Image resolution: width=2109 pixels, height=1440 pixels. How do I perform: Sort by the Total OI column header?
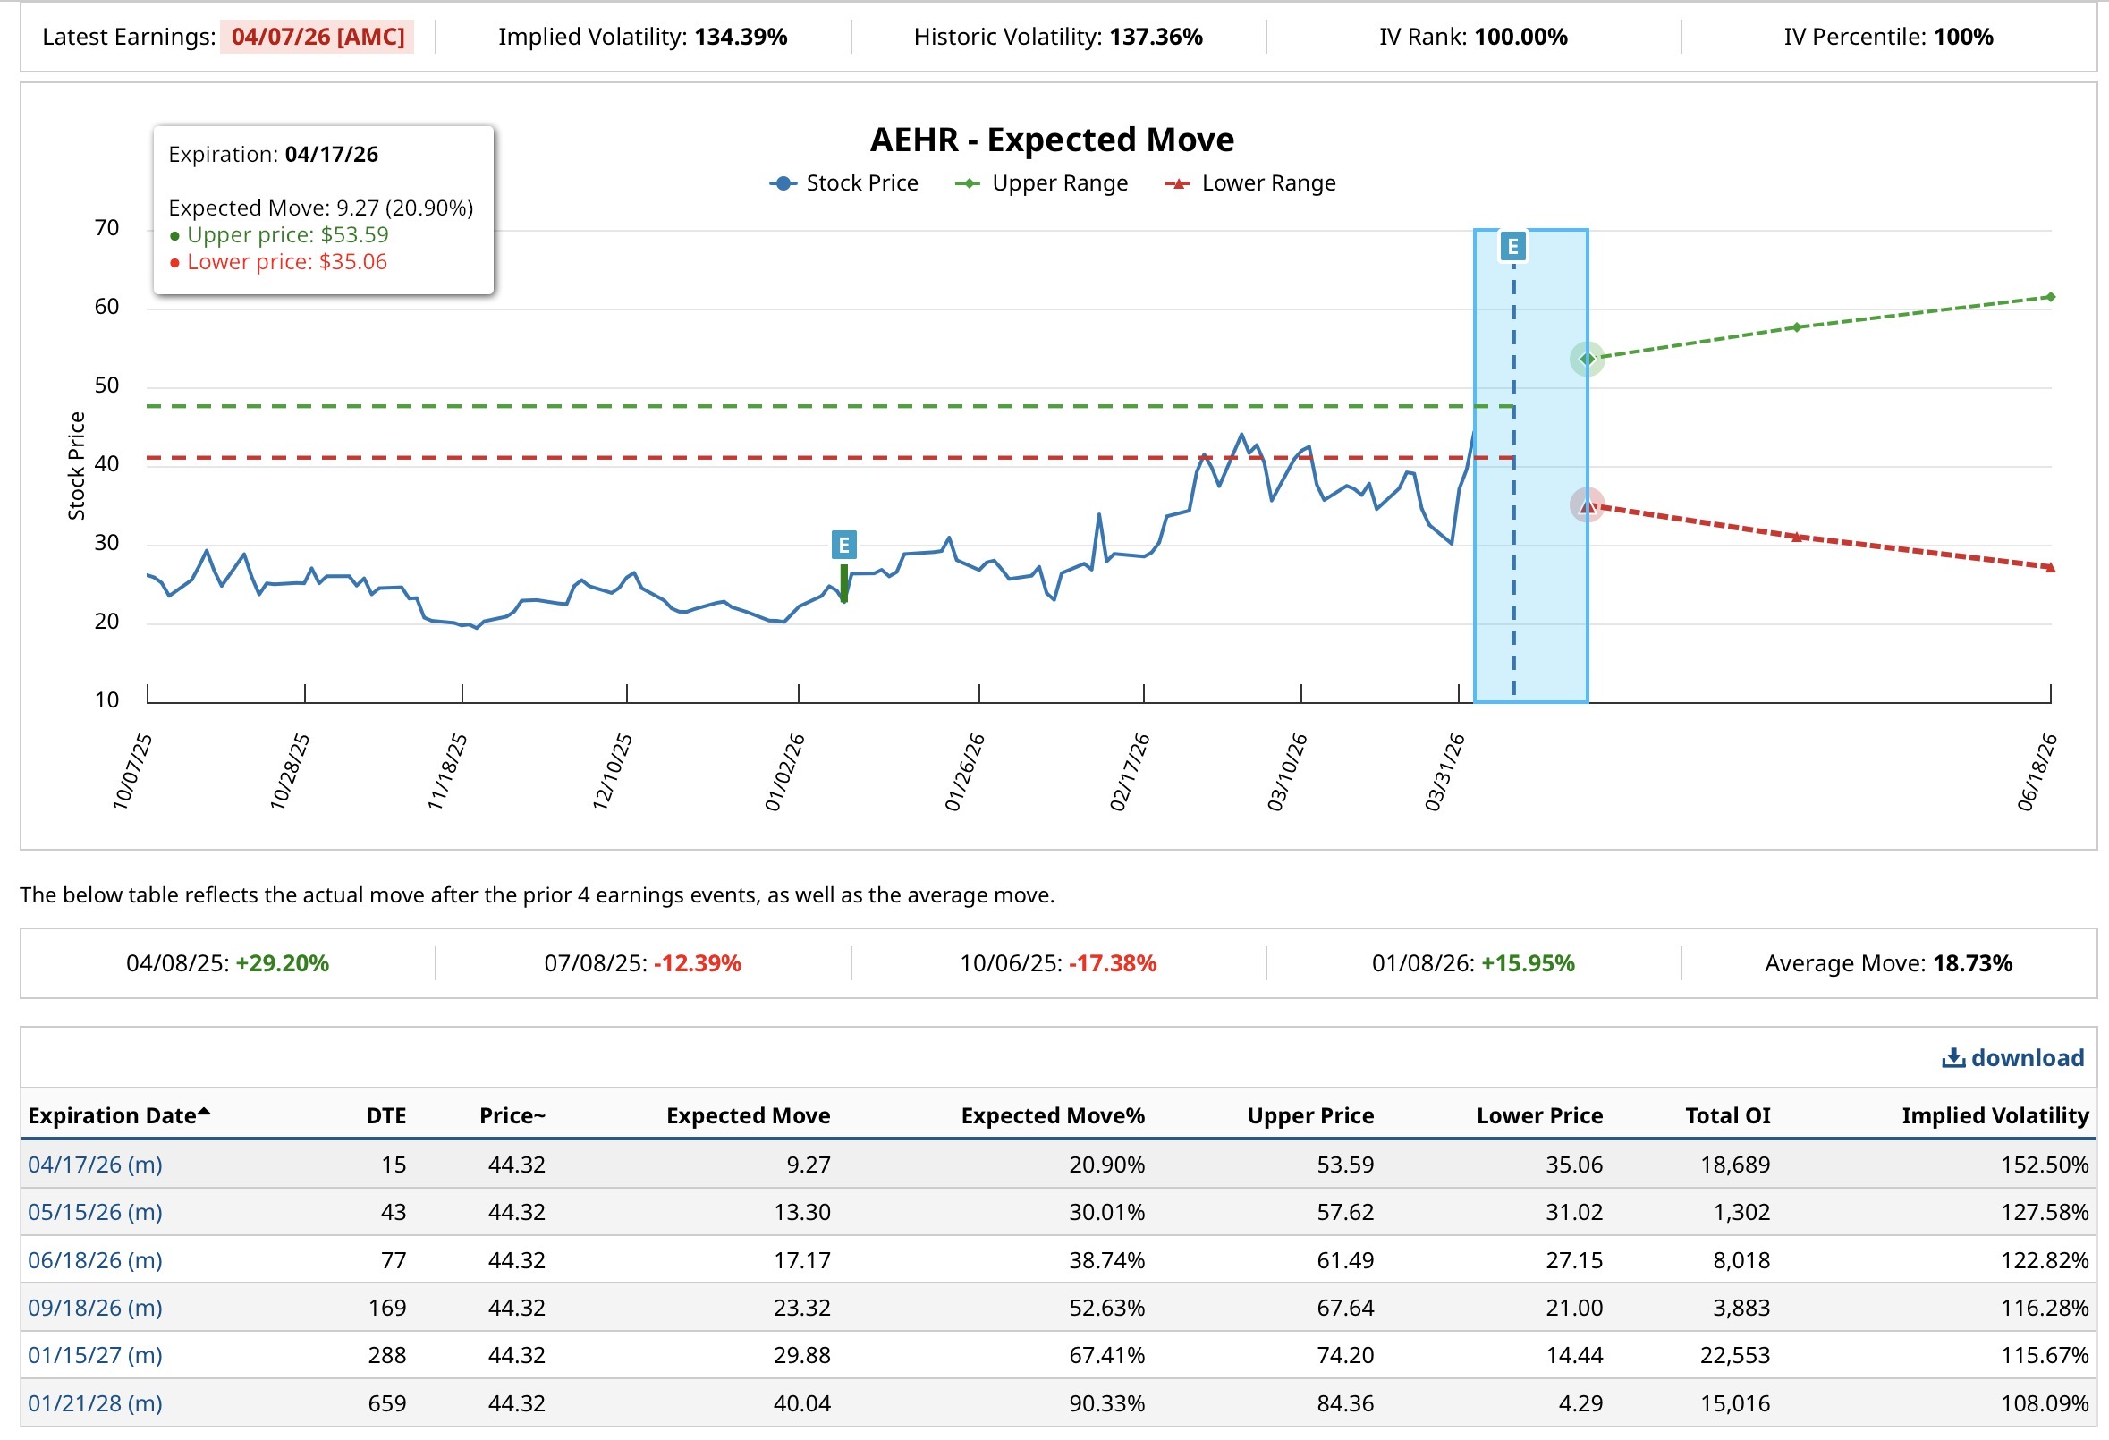(x=1727, y=1115)
